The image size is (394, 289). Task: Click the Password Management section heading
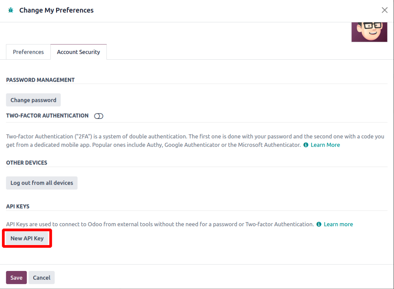pyautogui.click(x=40, y=80)
